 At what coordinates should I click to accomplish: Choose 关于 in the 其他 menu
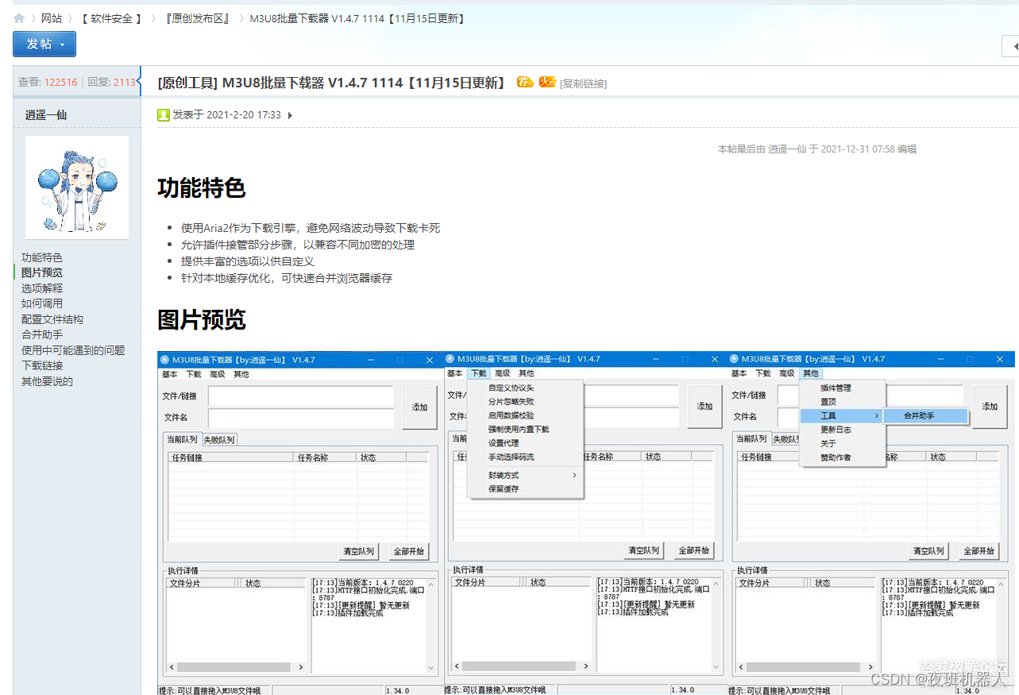pos(842,443)
